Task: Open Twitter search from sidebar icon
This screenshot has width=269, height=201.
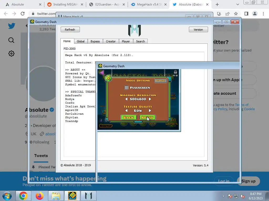Action: [x=11, y=40]
